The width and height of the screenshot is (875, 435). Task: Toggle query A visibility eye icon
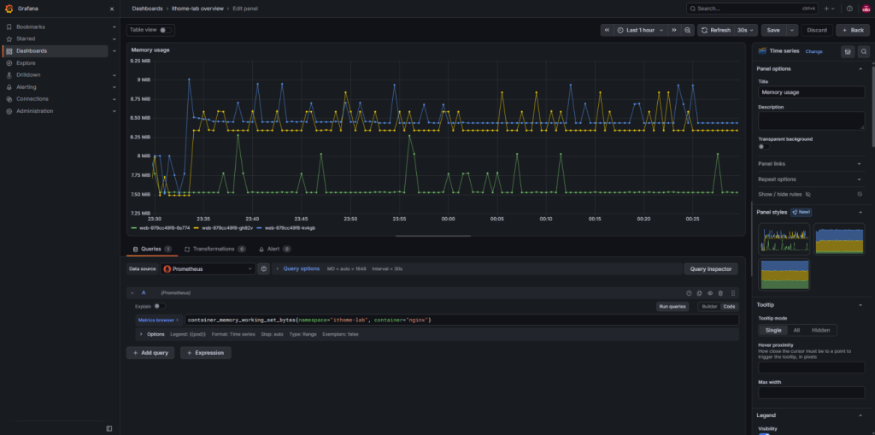[x=710, y=293]
